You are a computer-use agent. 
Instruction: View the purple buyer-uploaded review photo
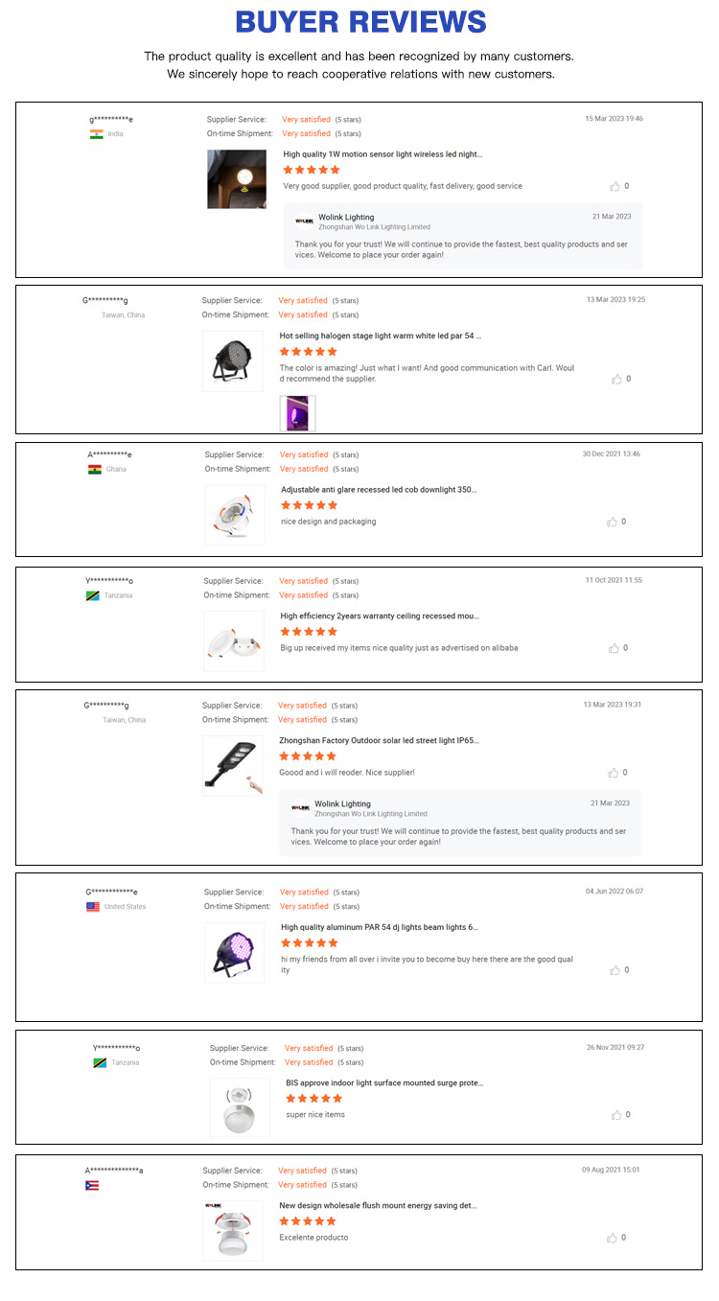coord(297,413)
